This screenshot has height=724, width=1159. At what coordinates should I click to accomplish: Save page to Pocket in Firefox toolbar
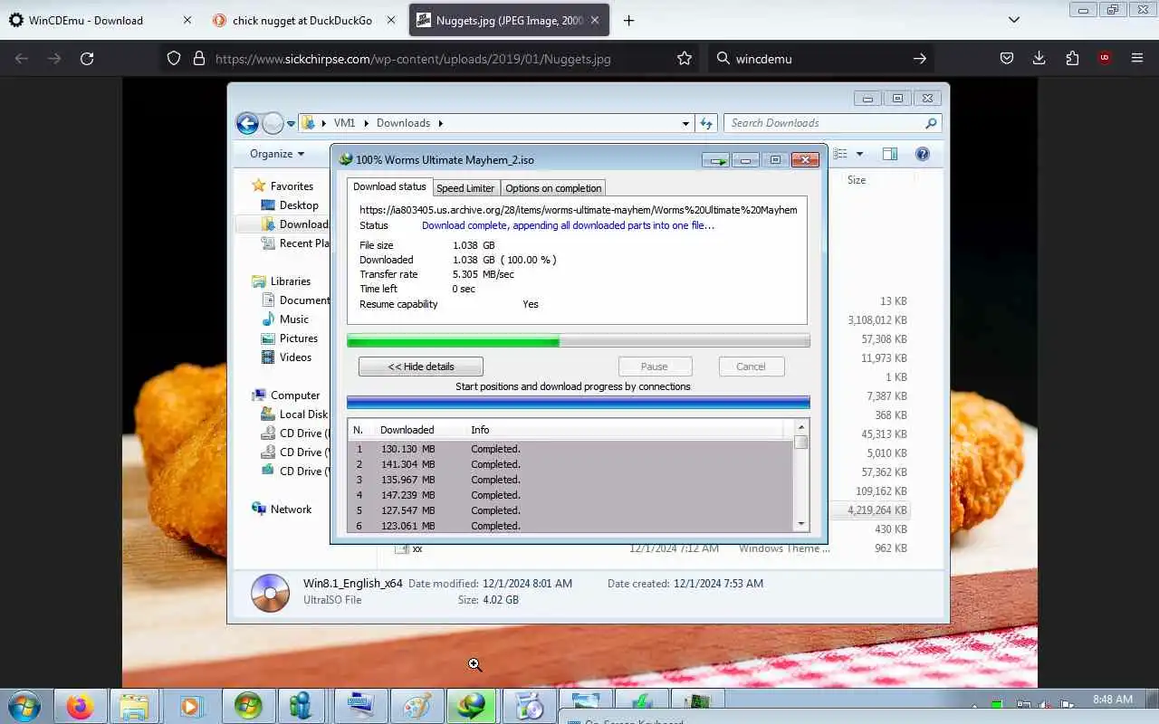tap(1006, 59)
